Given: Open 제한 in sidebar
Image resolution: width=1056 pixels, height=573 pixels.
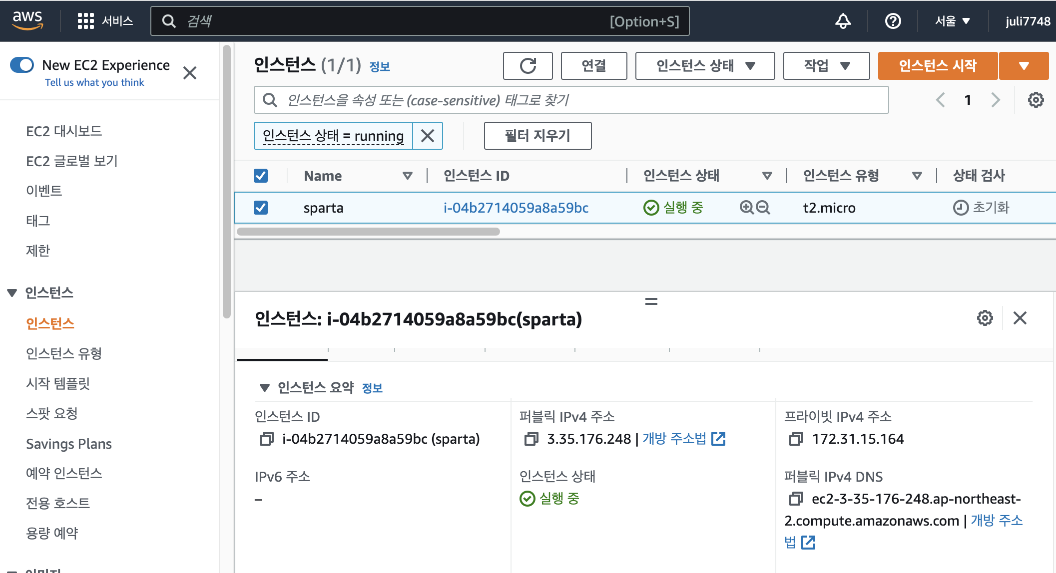Looking at the screenshot, I should (38, 251).
